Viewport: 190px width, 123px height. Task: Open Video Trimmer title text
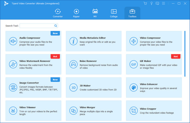28,108
